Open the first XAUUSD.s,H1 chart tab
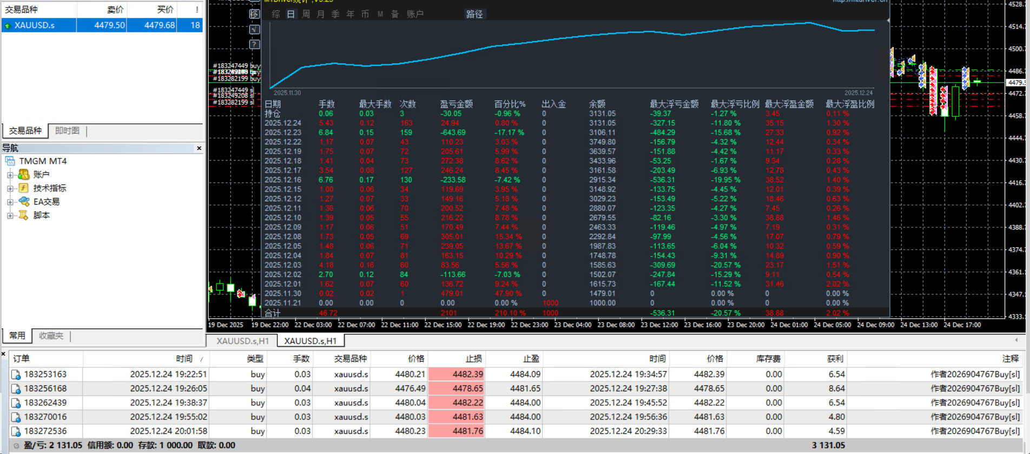 tap(242, 341)
